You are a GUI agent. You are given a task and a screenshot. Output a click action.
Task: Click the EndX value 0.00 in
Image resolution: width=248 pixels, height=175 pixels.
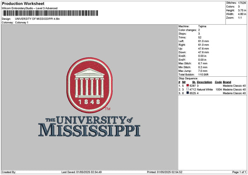click(x=202, y=56)
